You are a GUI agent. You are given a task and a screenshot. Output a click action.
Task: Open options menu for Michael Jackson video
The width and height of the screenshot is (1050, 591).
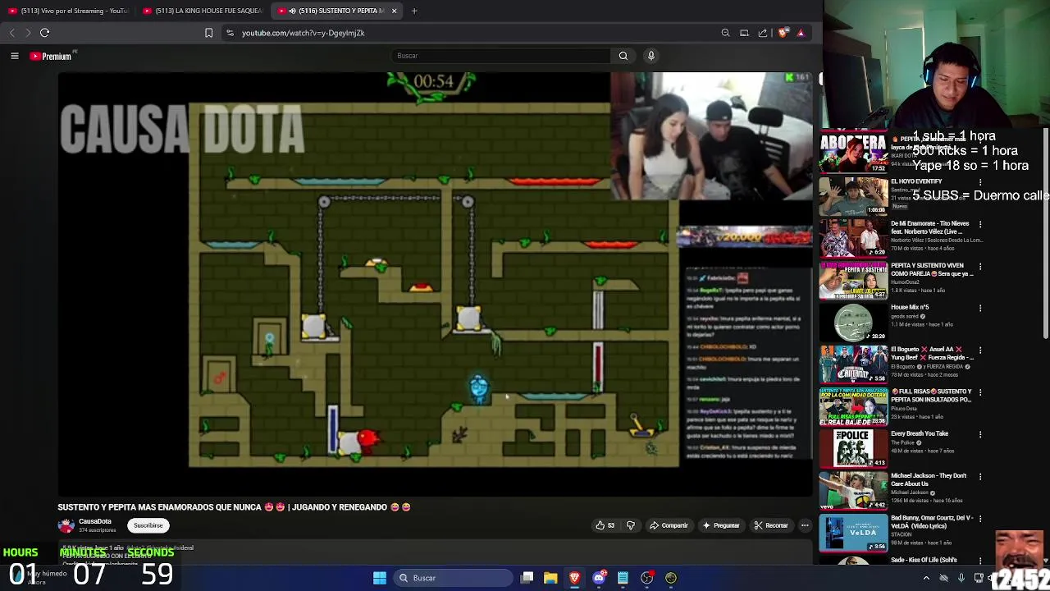click(979, 476)
